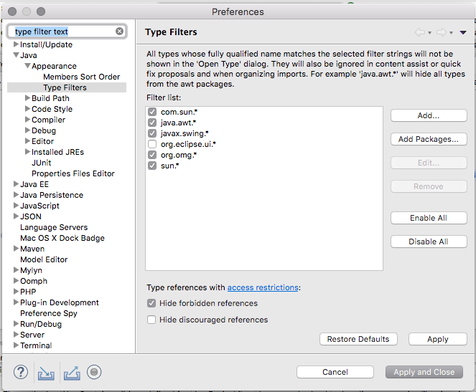The width and height of the screenshot is (476, 392).
Task: Click Apply and Close button
Action: pos(424,372)
